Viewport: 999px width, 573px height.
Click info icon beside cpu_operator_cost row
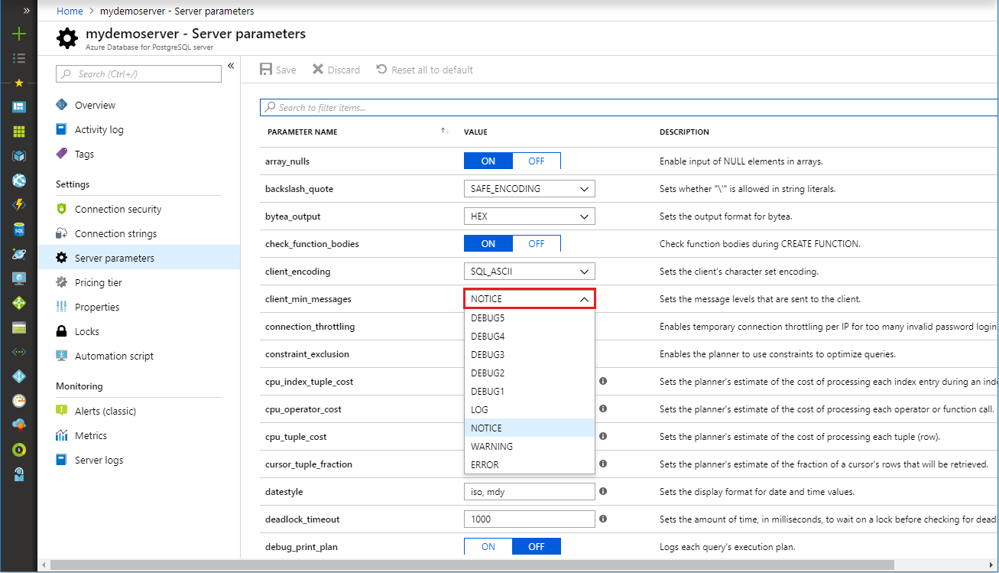click(x=603, y=409)
